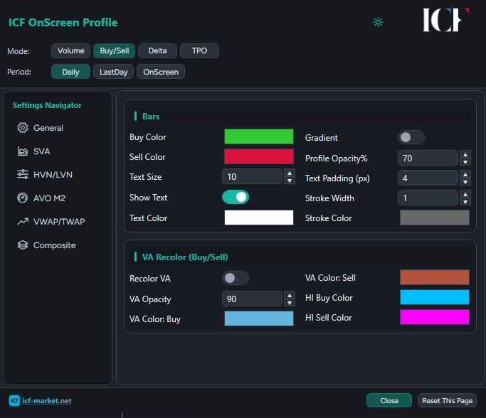Click the VA Opacity value field
Viewport: 486px width, 418px height.
coord(253,299)
